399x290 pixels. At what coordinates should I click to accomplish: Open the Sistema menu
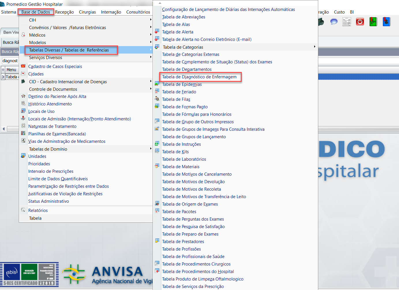pos(9,12)
